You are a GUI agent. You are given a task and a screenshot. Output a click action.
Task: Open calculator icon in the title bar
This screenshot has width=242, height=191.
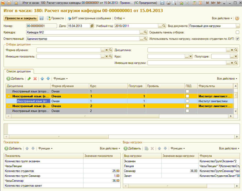(x=194, y=3)
